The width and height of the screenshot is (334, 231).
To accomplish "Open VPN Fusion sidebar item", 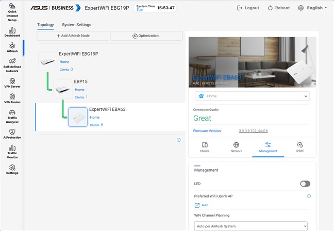I will [12, 98].
